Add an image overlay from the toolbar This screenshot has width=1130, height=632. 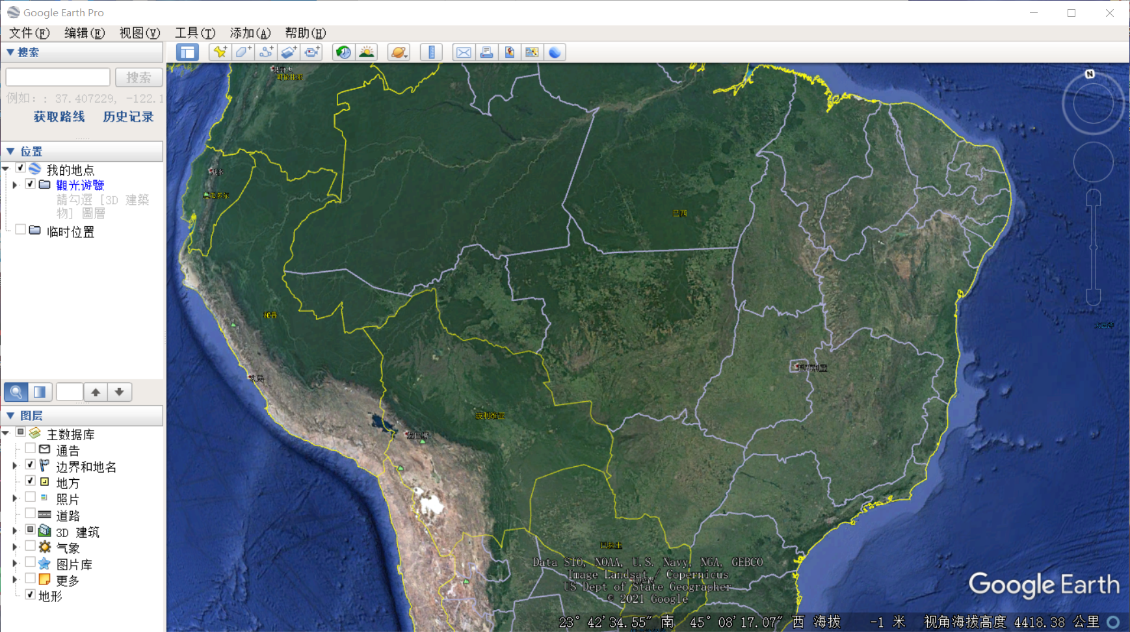coord(289,52)
